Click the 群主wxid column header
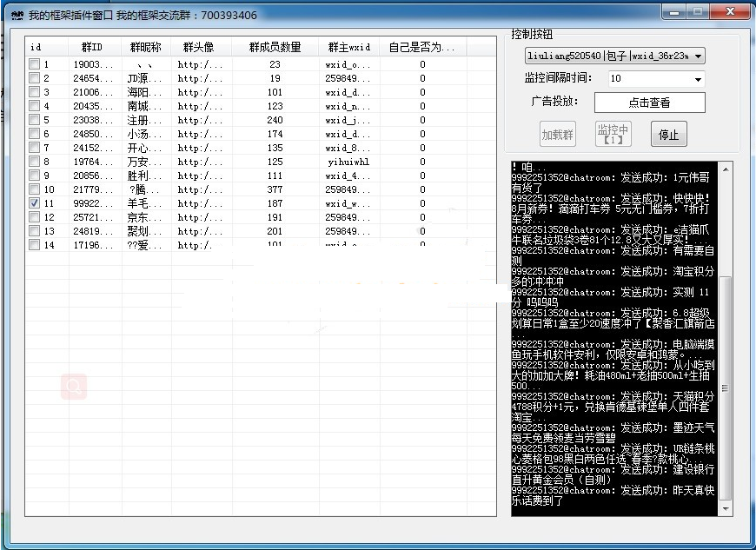 click(349, 48)
